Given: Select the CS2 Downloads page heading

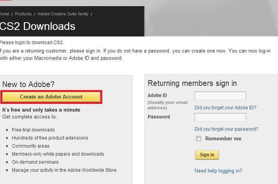Looking at the screenshot, I should (x=37, y=26).
